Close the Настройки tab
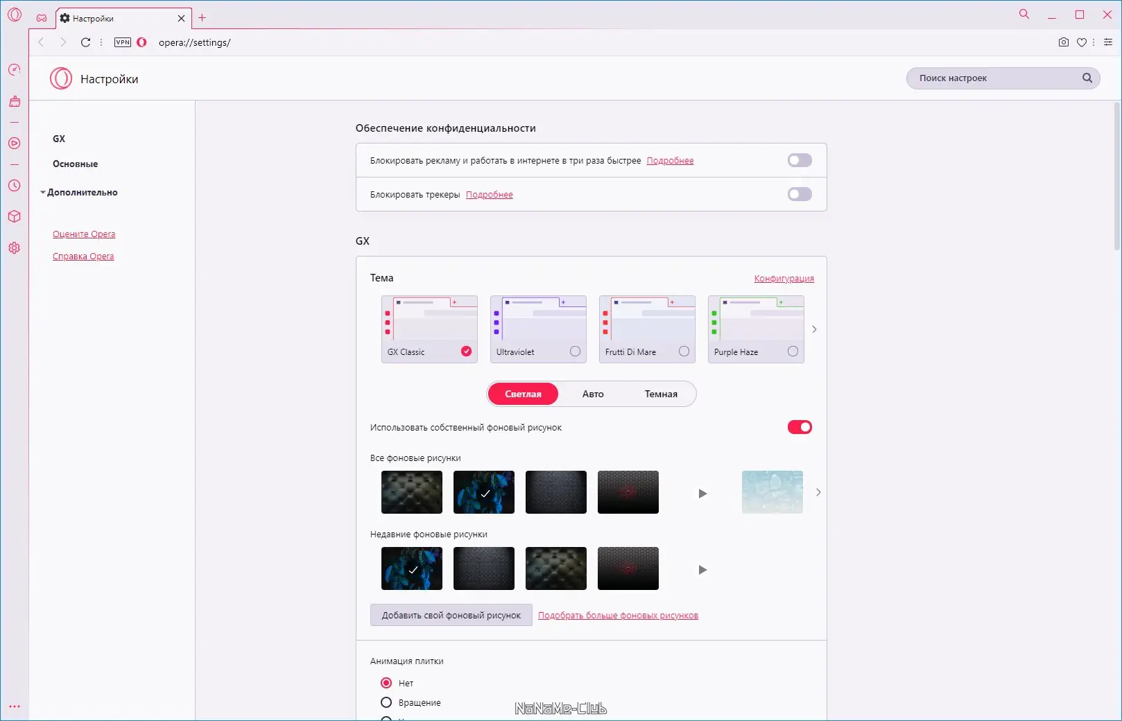This screenshot has height=721, width=1122. click(182, 19)
